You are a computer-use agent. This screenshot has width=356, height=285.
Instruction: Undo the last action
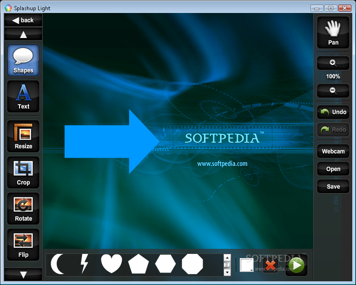coord(333,112)
